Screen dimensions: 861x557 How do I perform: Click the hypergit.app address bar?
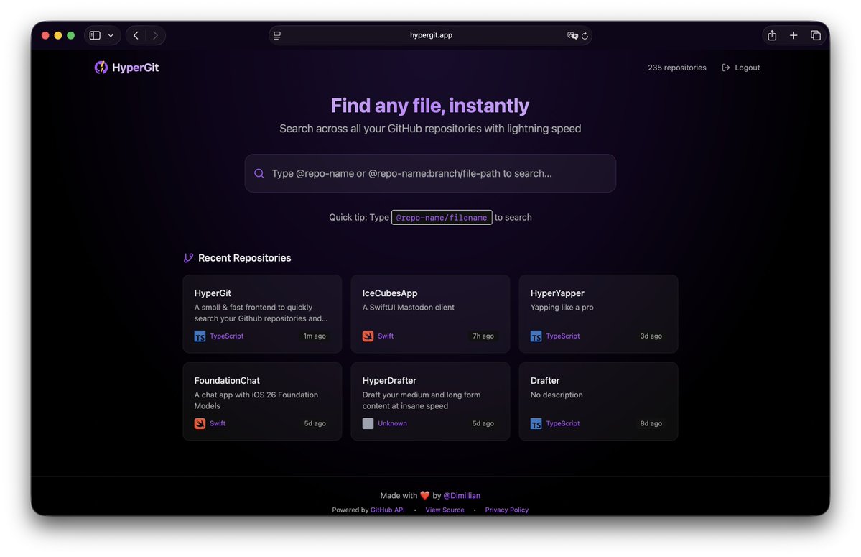click(x=430, y=35)
